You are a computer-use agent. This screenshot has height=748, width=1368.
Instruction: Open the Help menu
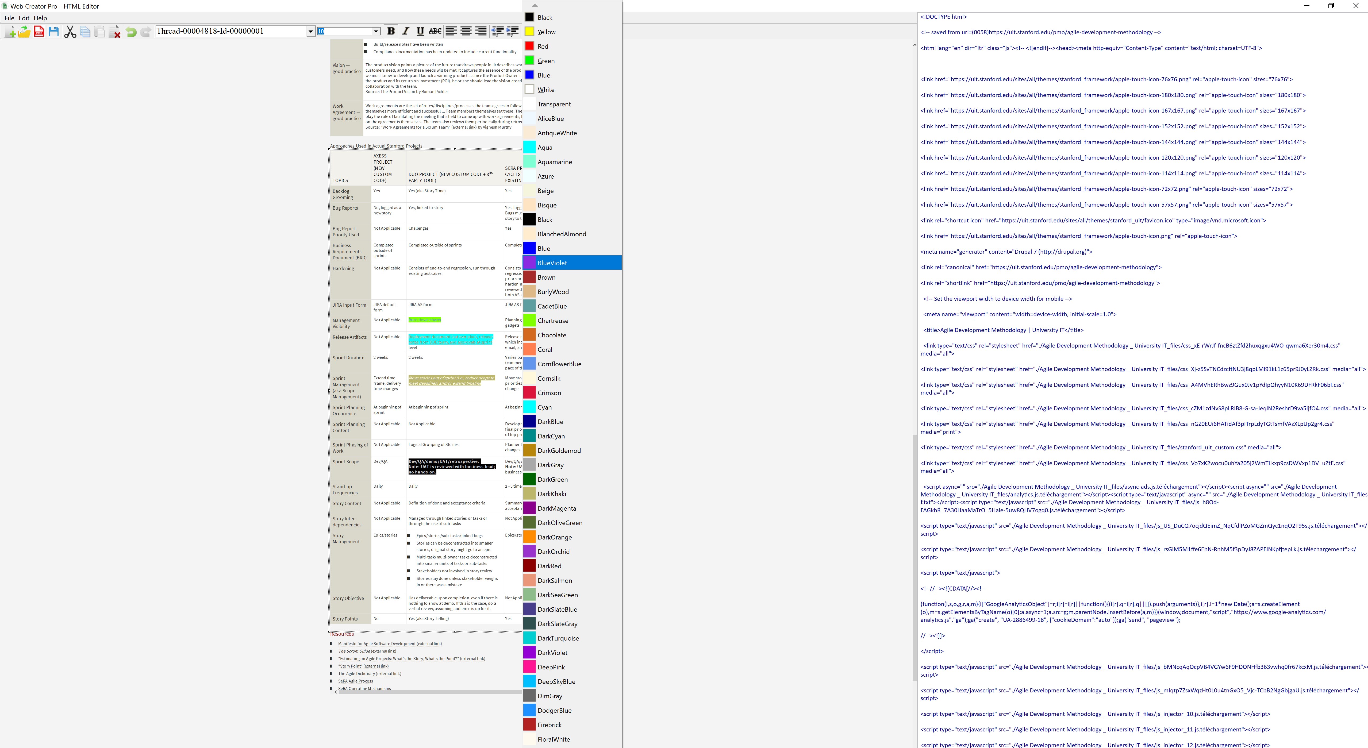(40, 18)
